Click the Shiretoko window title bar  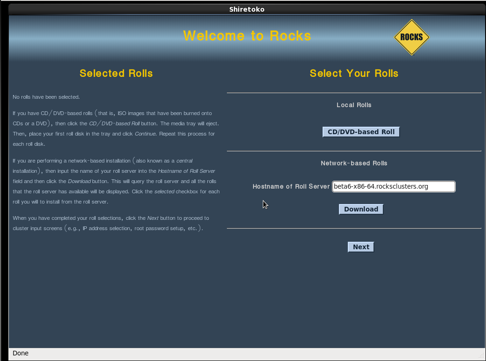[x=247, y=9]
